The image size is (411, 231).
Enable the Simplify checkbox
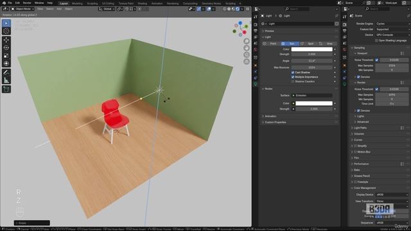355,146
